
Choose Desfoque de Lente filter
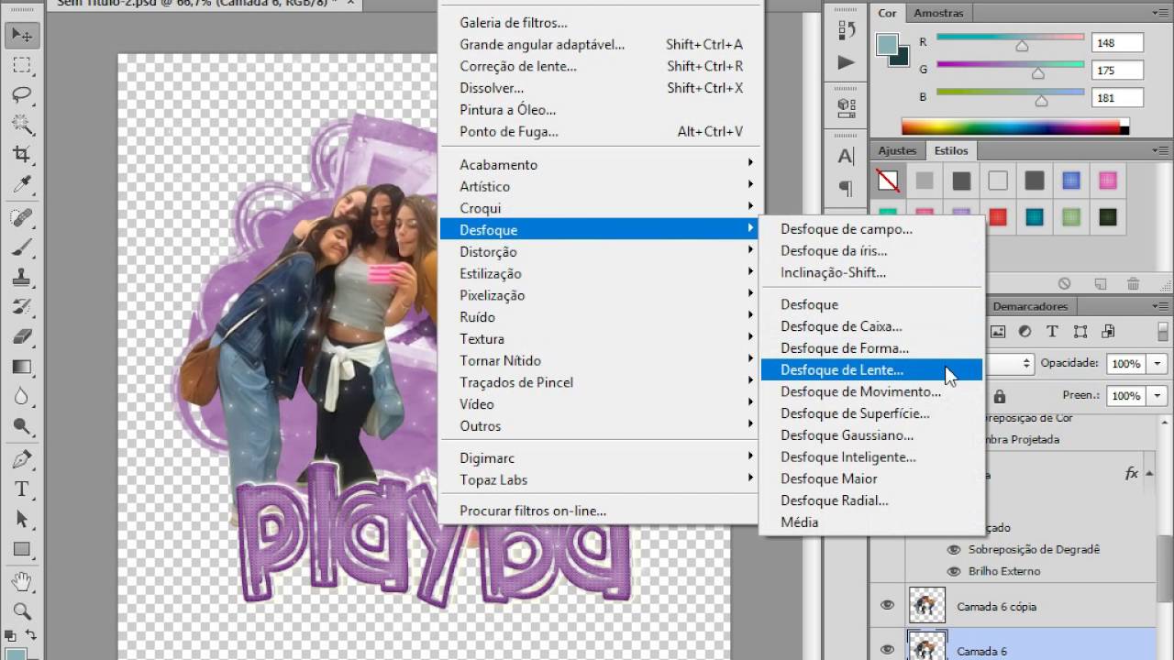coord(871,370)
